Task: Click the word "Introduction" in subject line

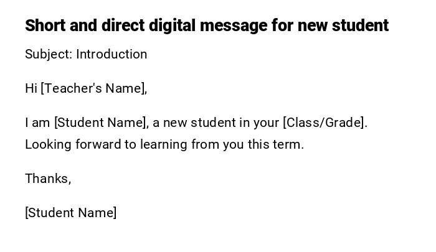Action: pyautogui.click(x=111, y=54)
